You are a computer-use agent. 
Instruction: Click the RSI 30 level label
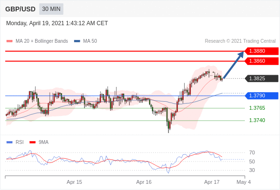[x=252, y=170]
